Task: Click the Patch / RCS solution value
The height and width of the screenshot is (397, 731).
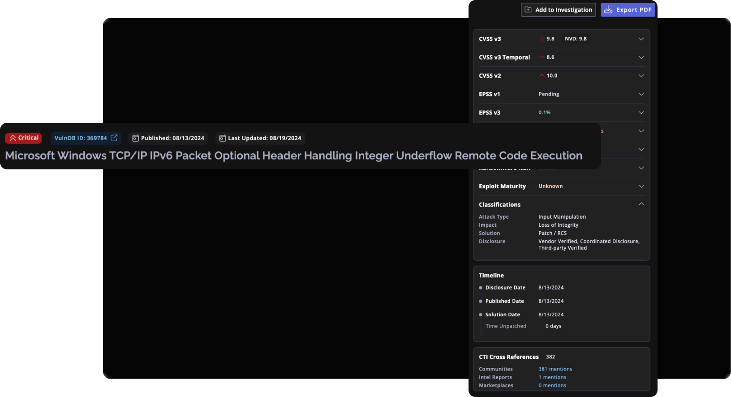Action: point(552,233)
